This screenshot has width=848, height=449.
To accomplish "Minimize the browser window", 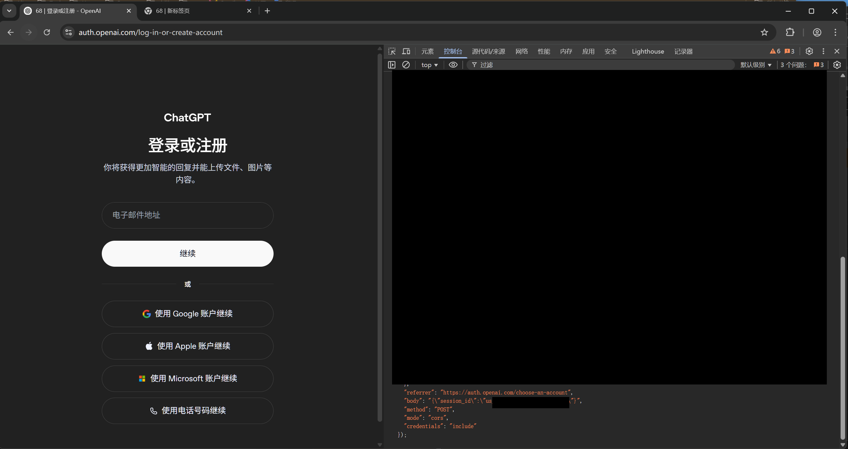I will coord(788,11).
